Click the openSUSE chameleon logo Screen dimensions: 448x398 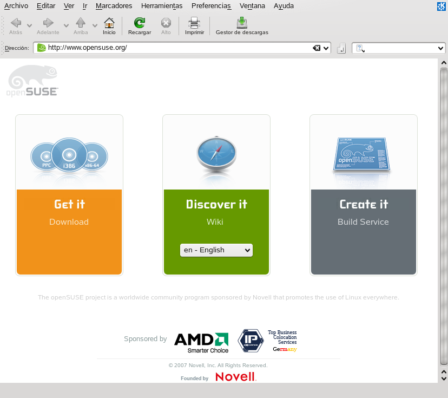click(x=33, y=81)
